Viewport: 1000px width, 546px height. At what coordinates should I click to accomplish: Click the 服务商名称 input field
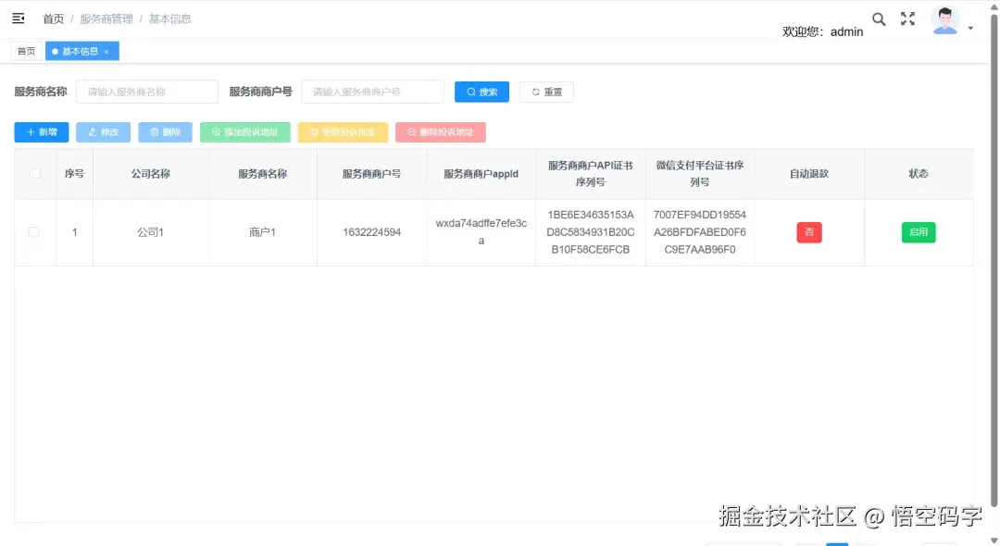pos(146,91)
